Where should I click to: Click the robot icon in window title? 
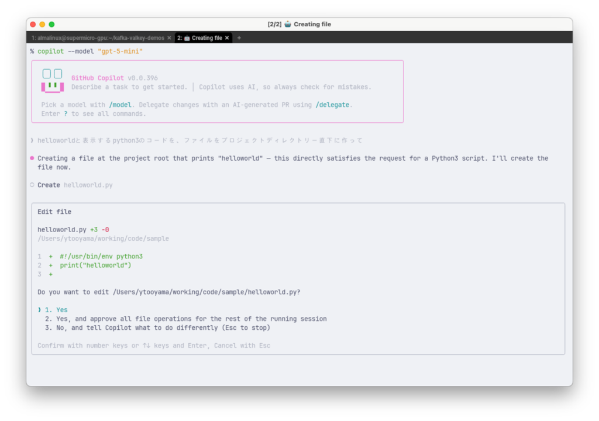[288, 24]
